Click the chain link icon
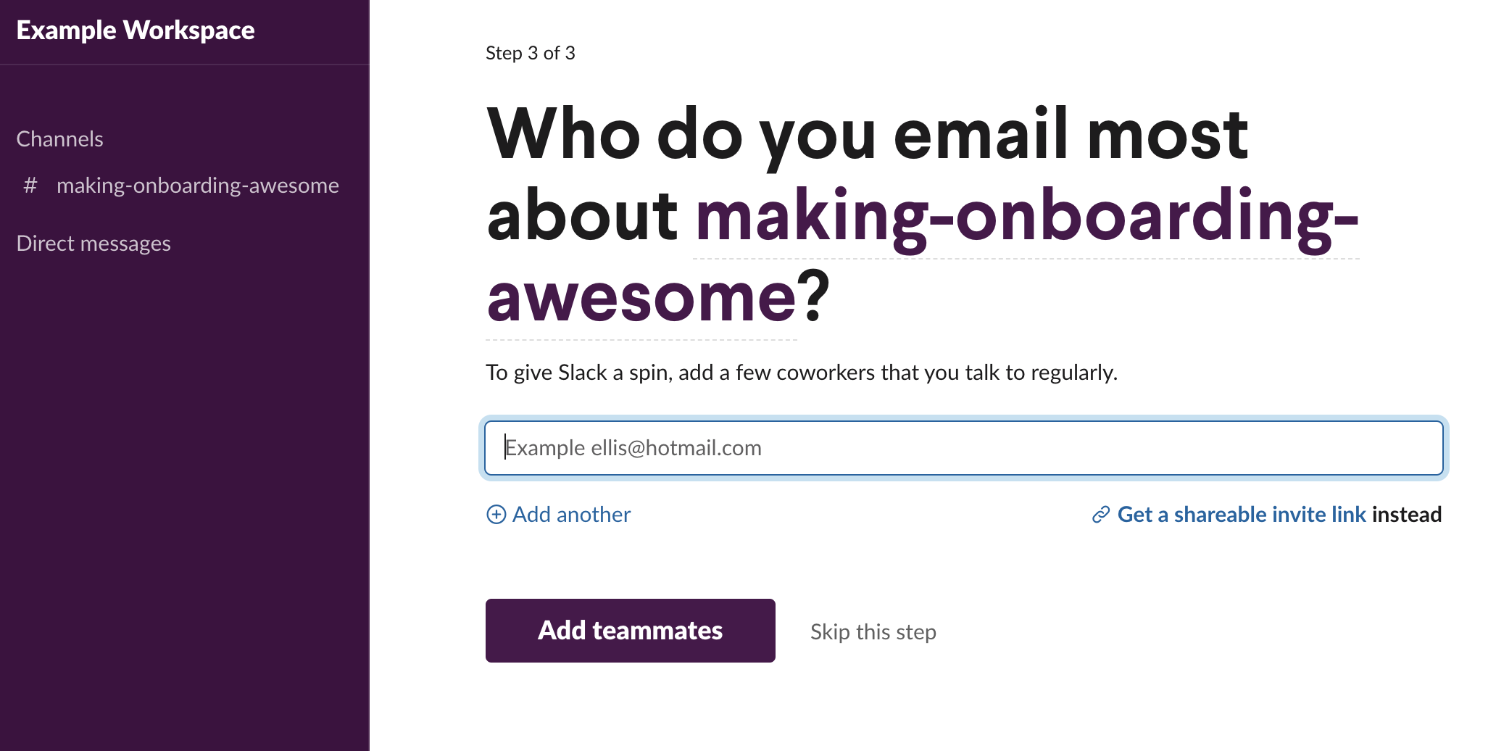1496x751 pixels. pyautogui.click(x=1101, y=515)
